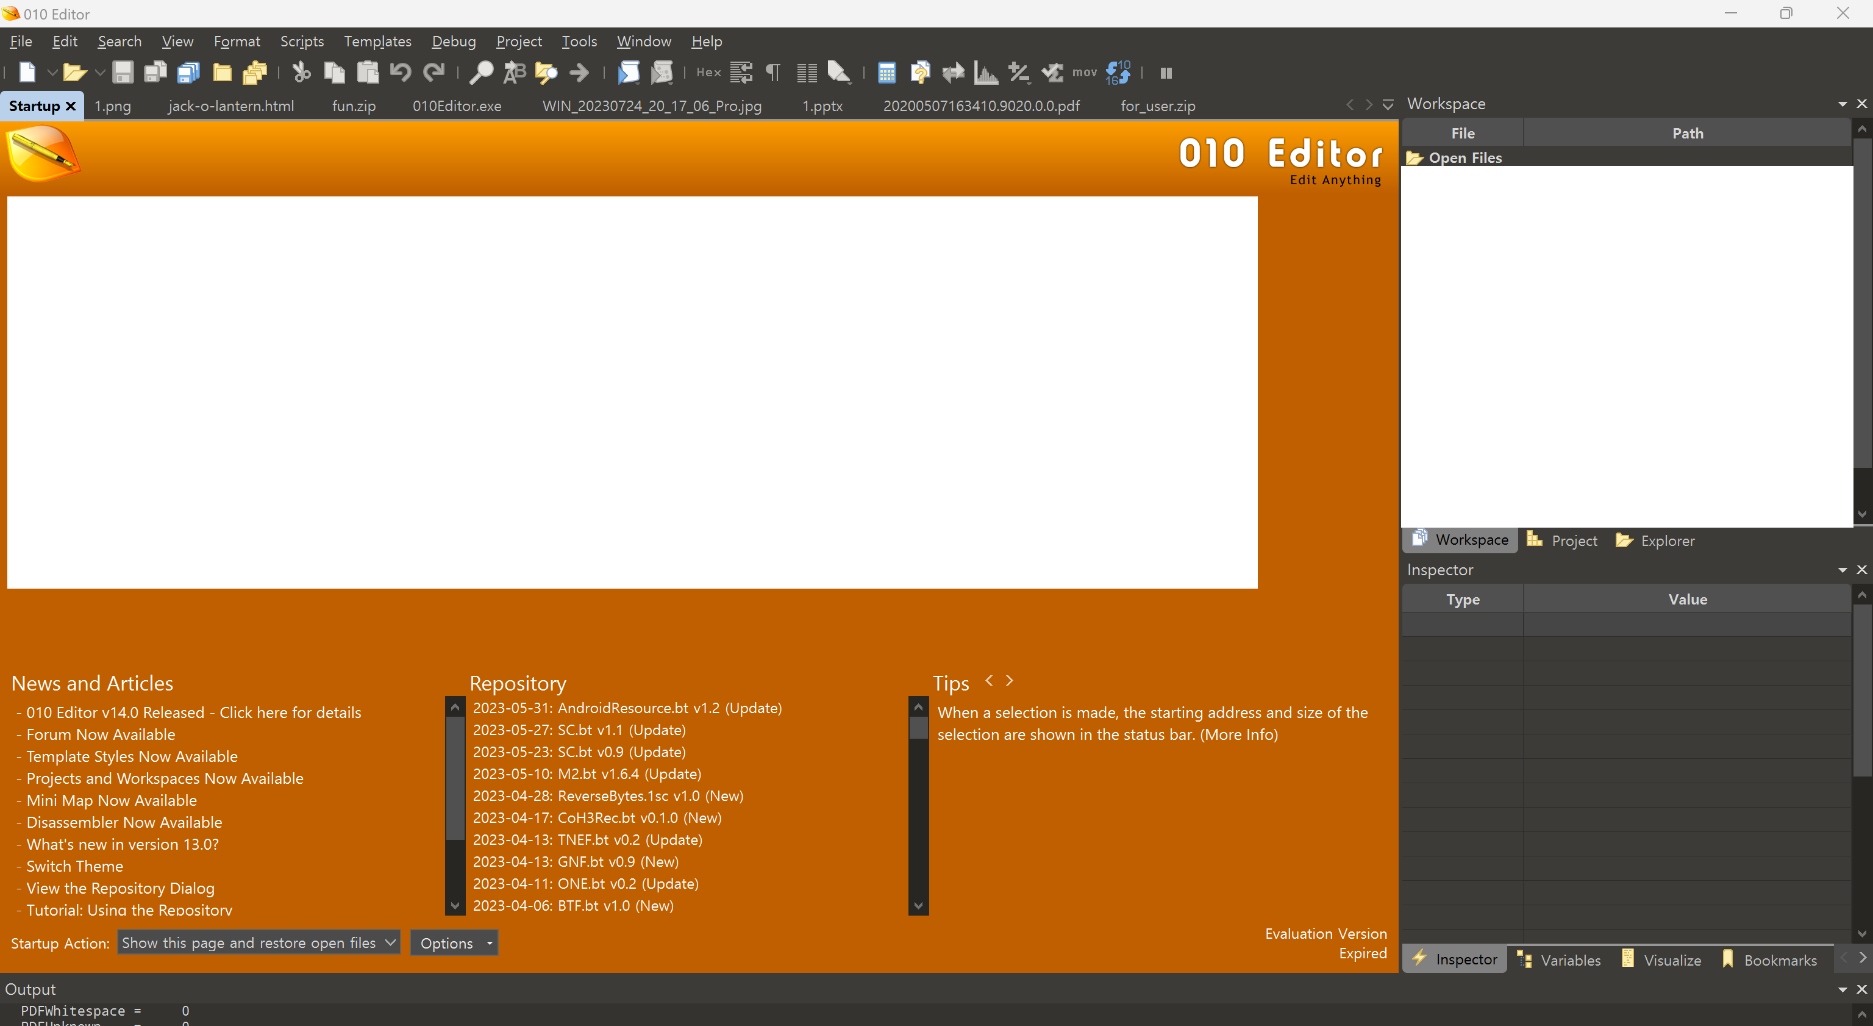The image size is (1873, 1026).
Task: Switch to the 010Editor.exe tab
Action: click(x=457, y=106)
